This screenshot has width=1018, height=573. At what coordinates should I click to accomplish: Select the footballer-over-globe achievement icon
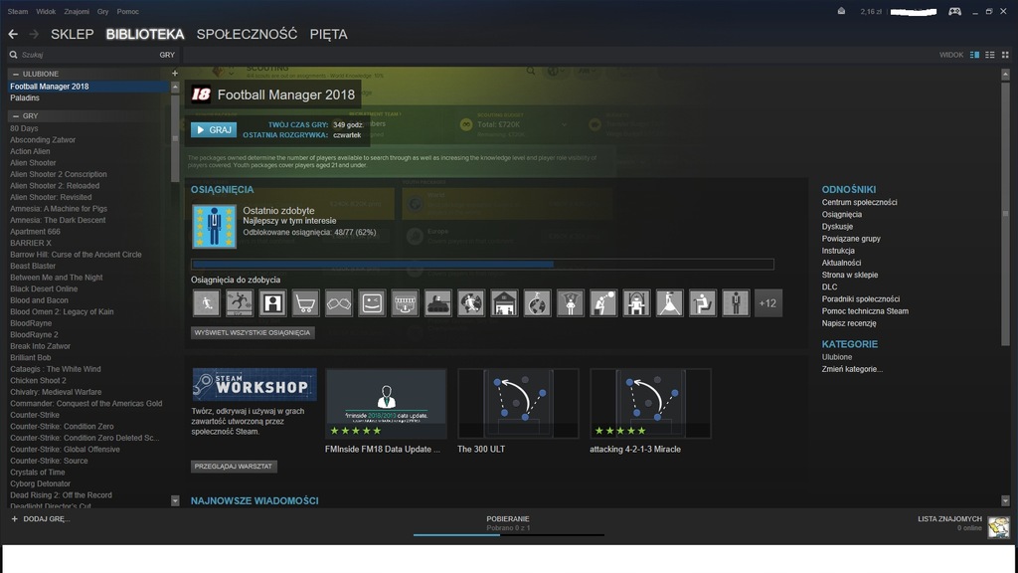click(x=470, y=303)
